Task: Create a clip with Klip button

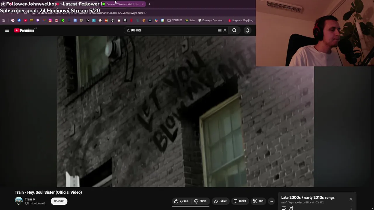Action: click(x=258, y=201)
